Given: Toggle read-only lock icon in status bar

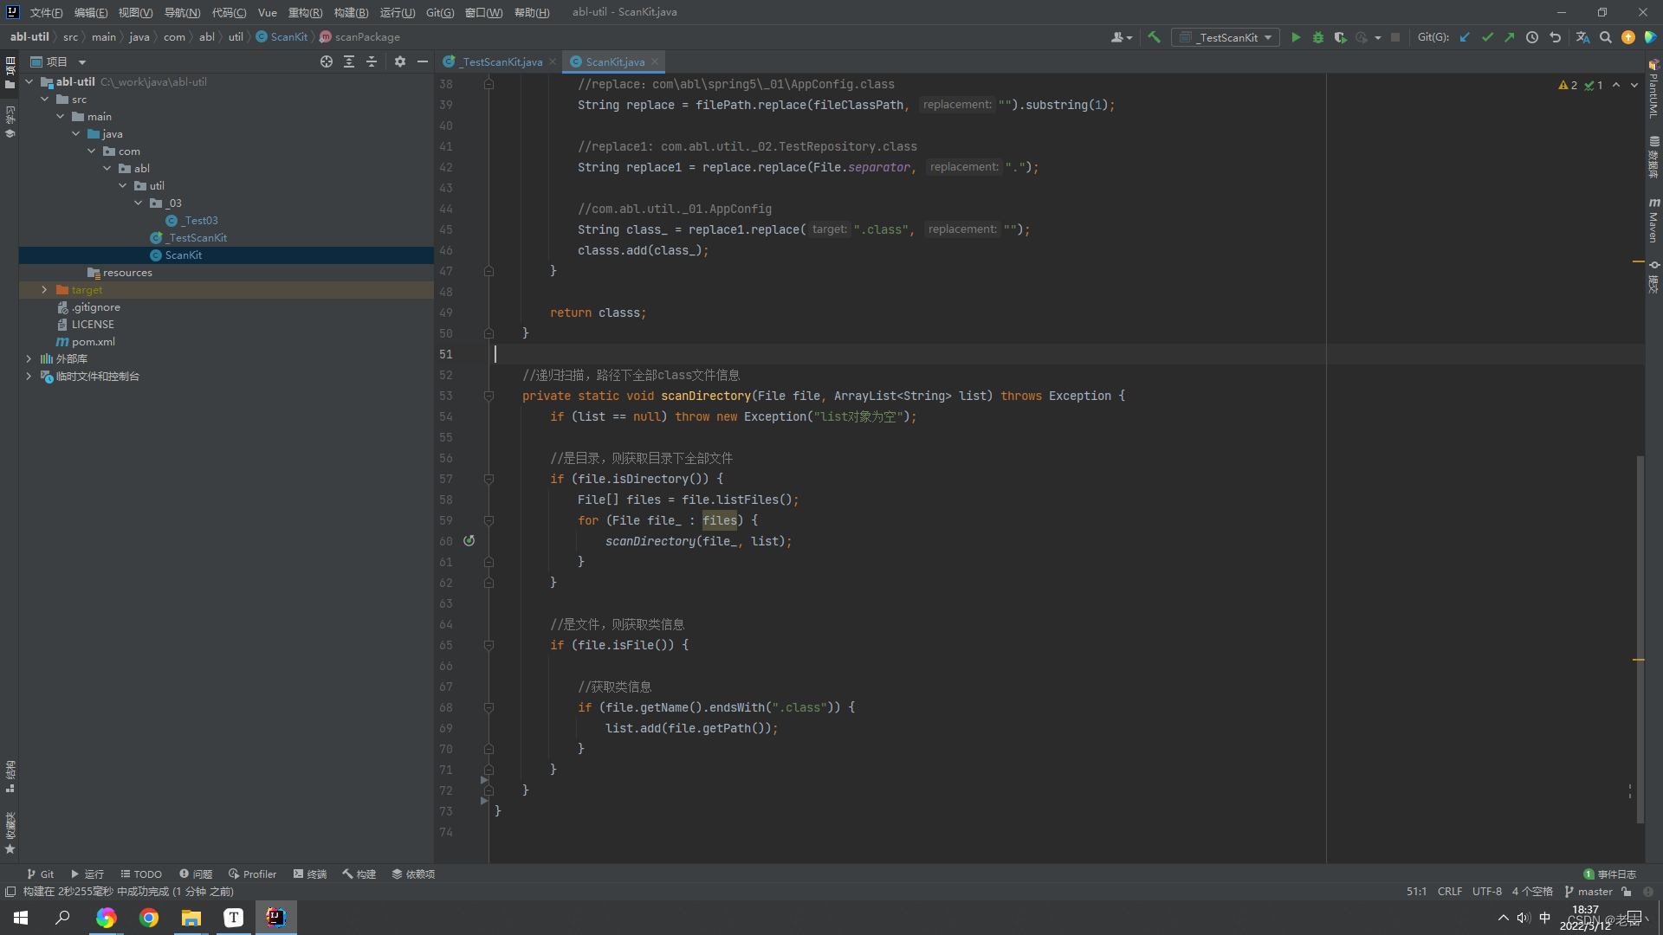Looking at the screenshot, I should click(x=1626, y=891).
